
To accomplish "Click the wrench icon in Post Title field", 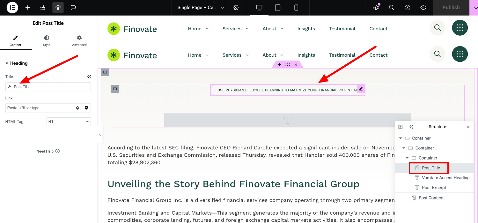I will (x=9, y=87).
